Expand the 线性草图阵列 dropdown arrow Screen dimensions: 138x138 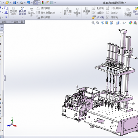[61, 13]
